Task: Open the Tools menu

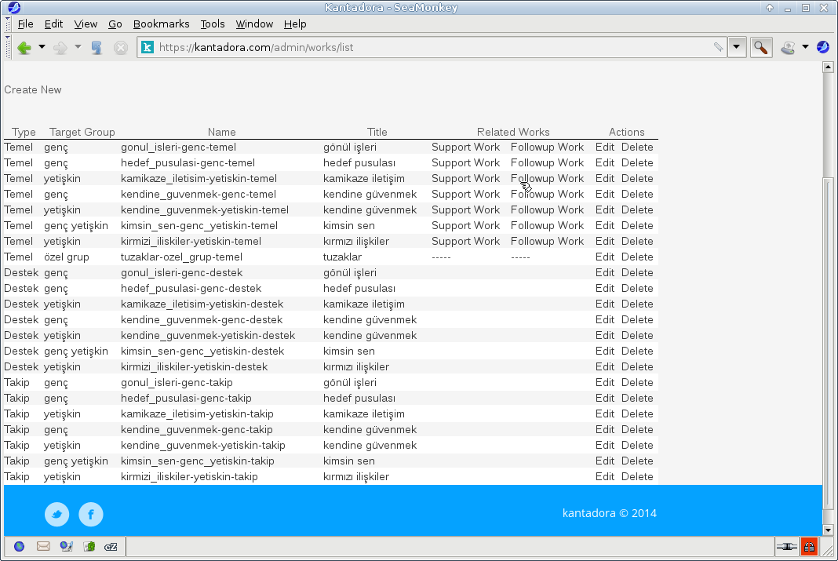Action: [x=212, y=24]
